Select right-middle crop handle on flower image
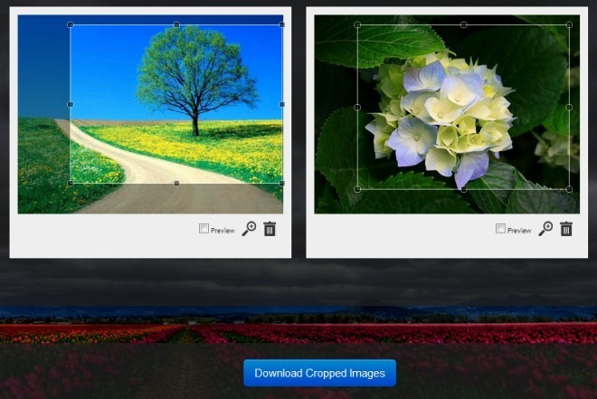Image resolution: width=597 pixels, height=399 pixels. pos(569,108)
